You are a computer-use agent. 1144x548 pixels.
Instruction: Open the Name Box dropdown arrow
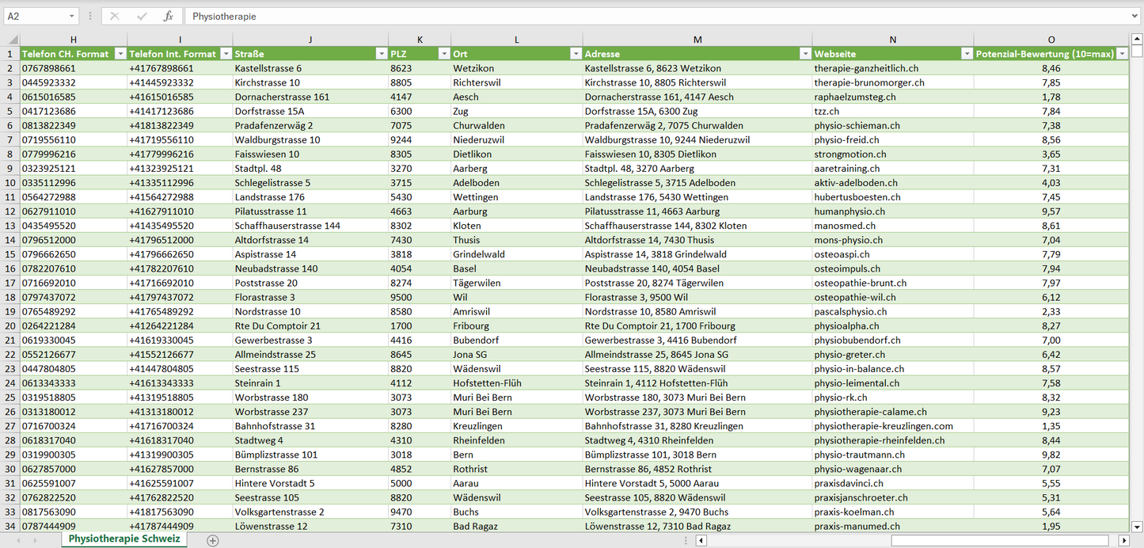(71, 16)
